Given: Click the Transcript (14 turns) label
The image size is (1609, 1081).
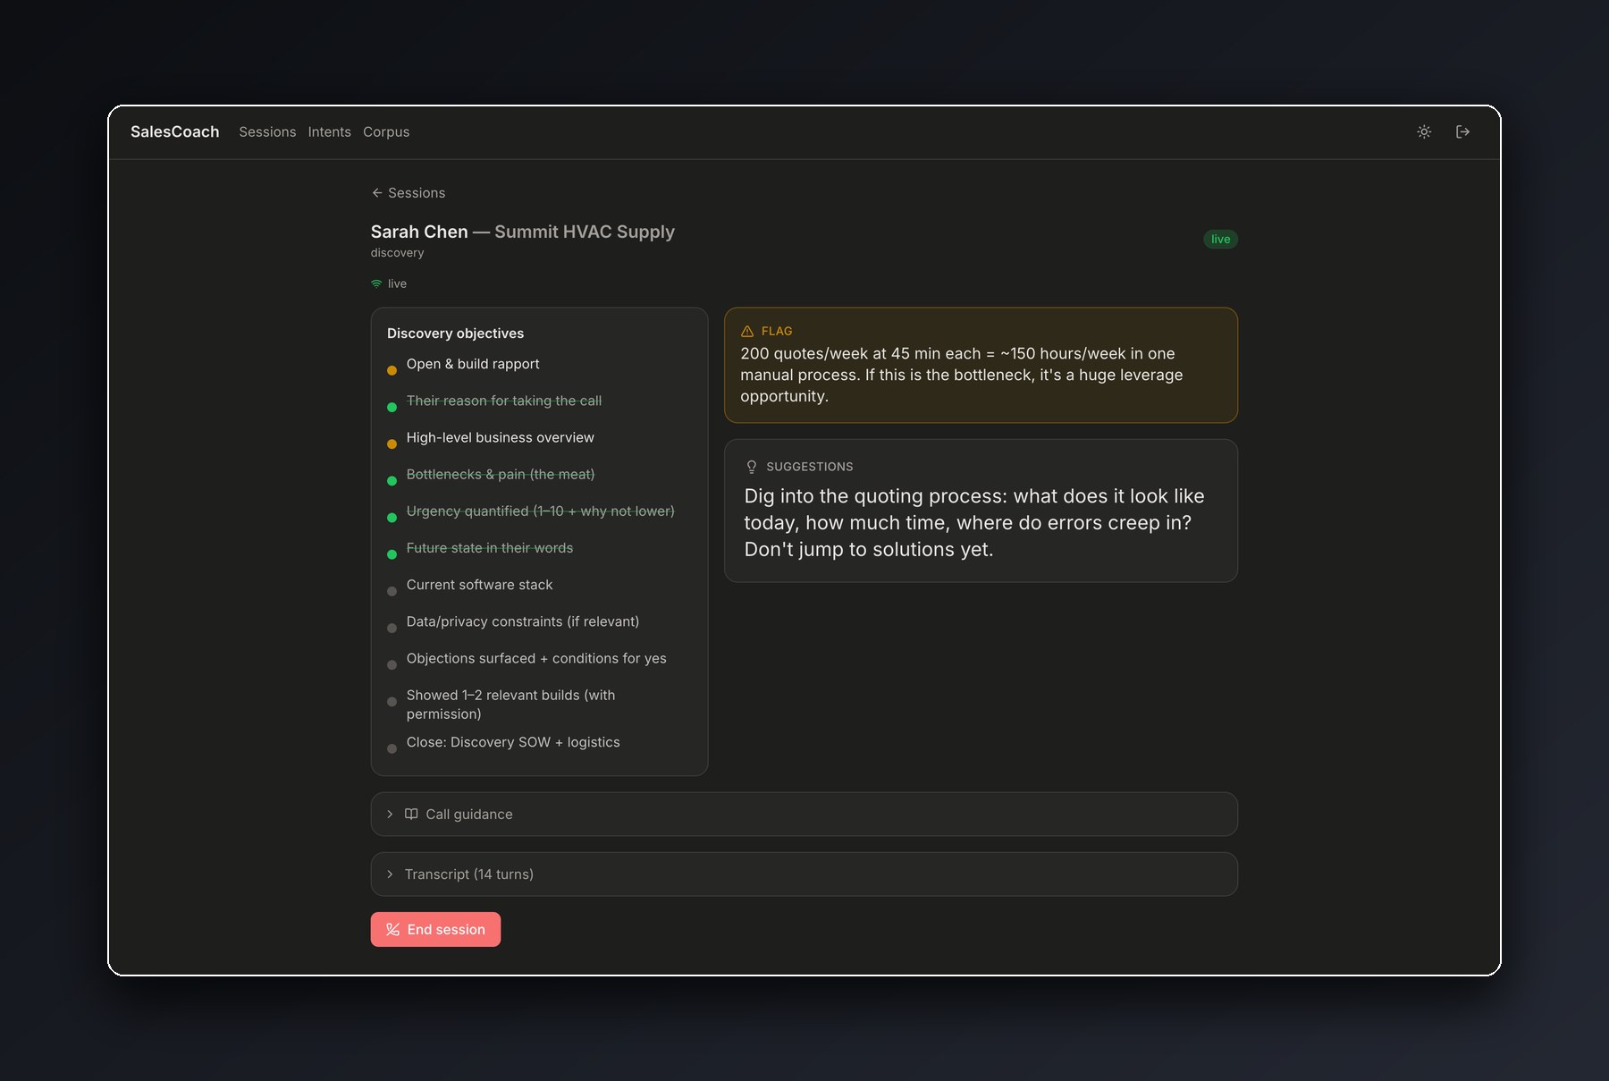Looking at the screenshot, I should [469, 874].
